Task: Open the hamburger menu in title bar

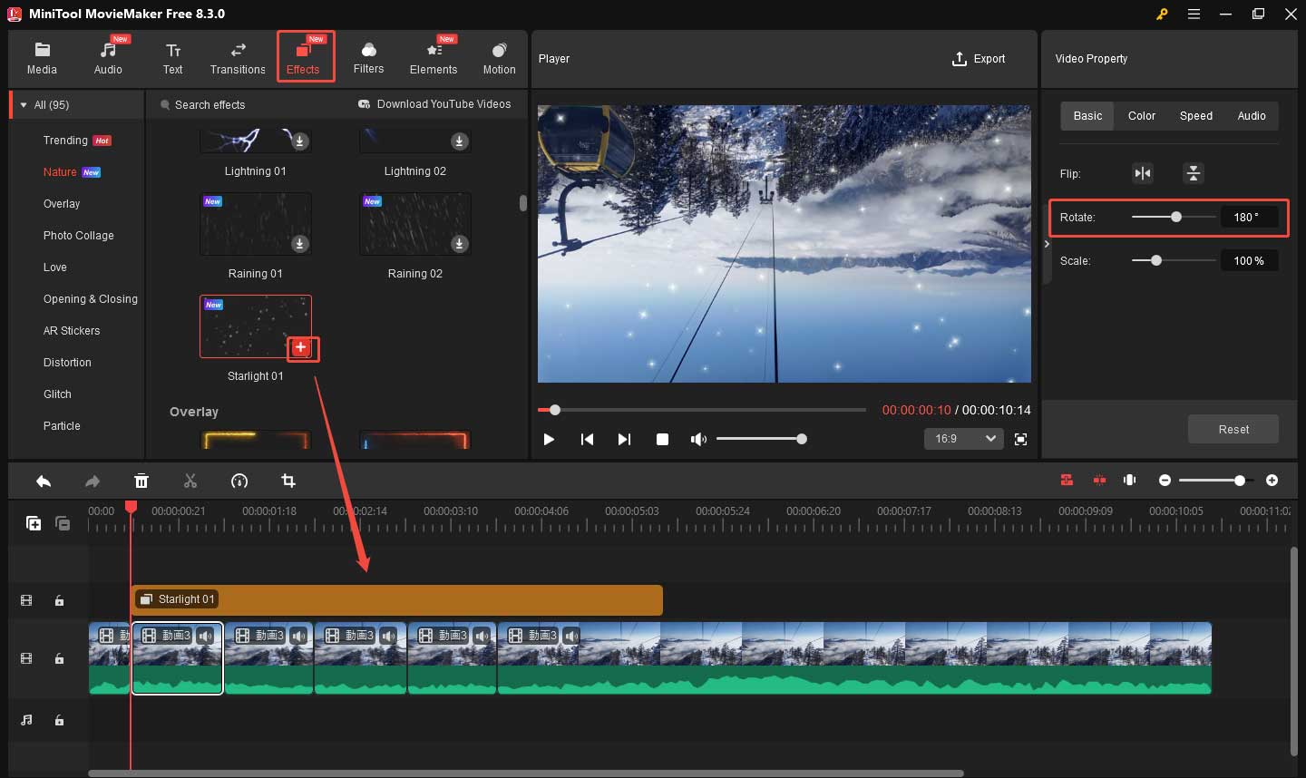Action: [x=1194, y=14]
